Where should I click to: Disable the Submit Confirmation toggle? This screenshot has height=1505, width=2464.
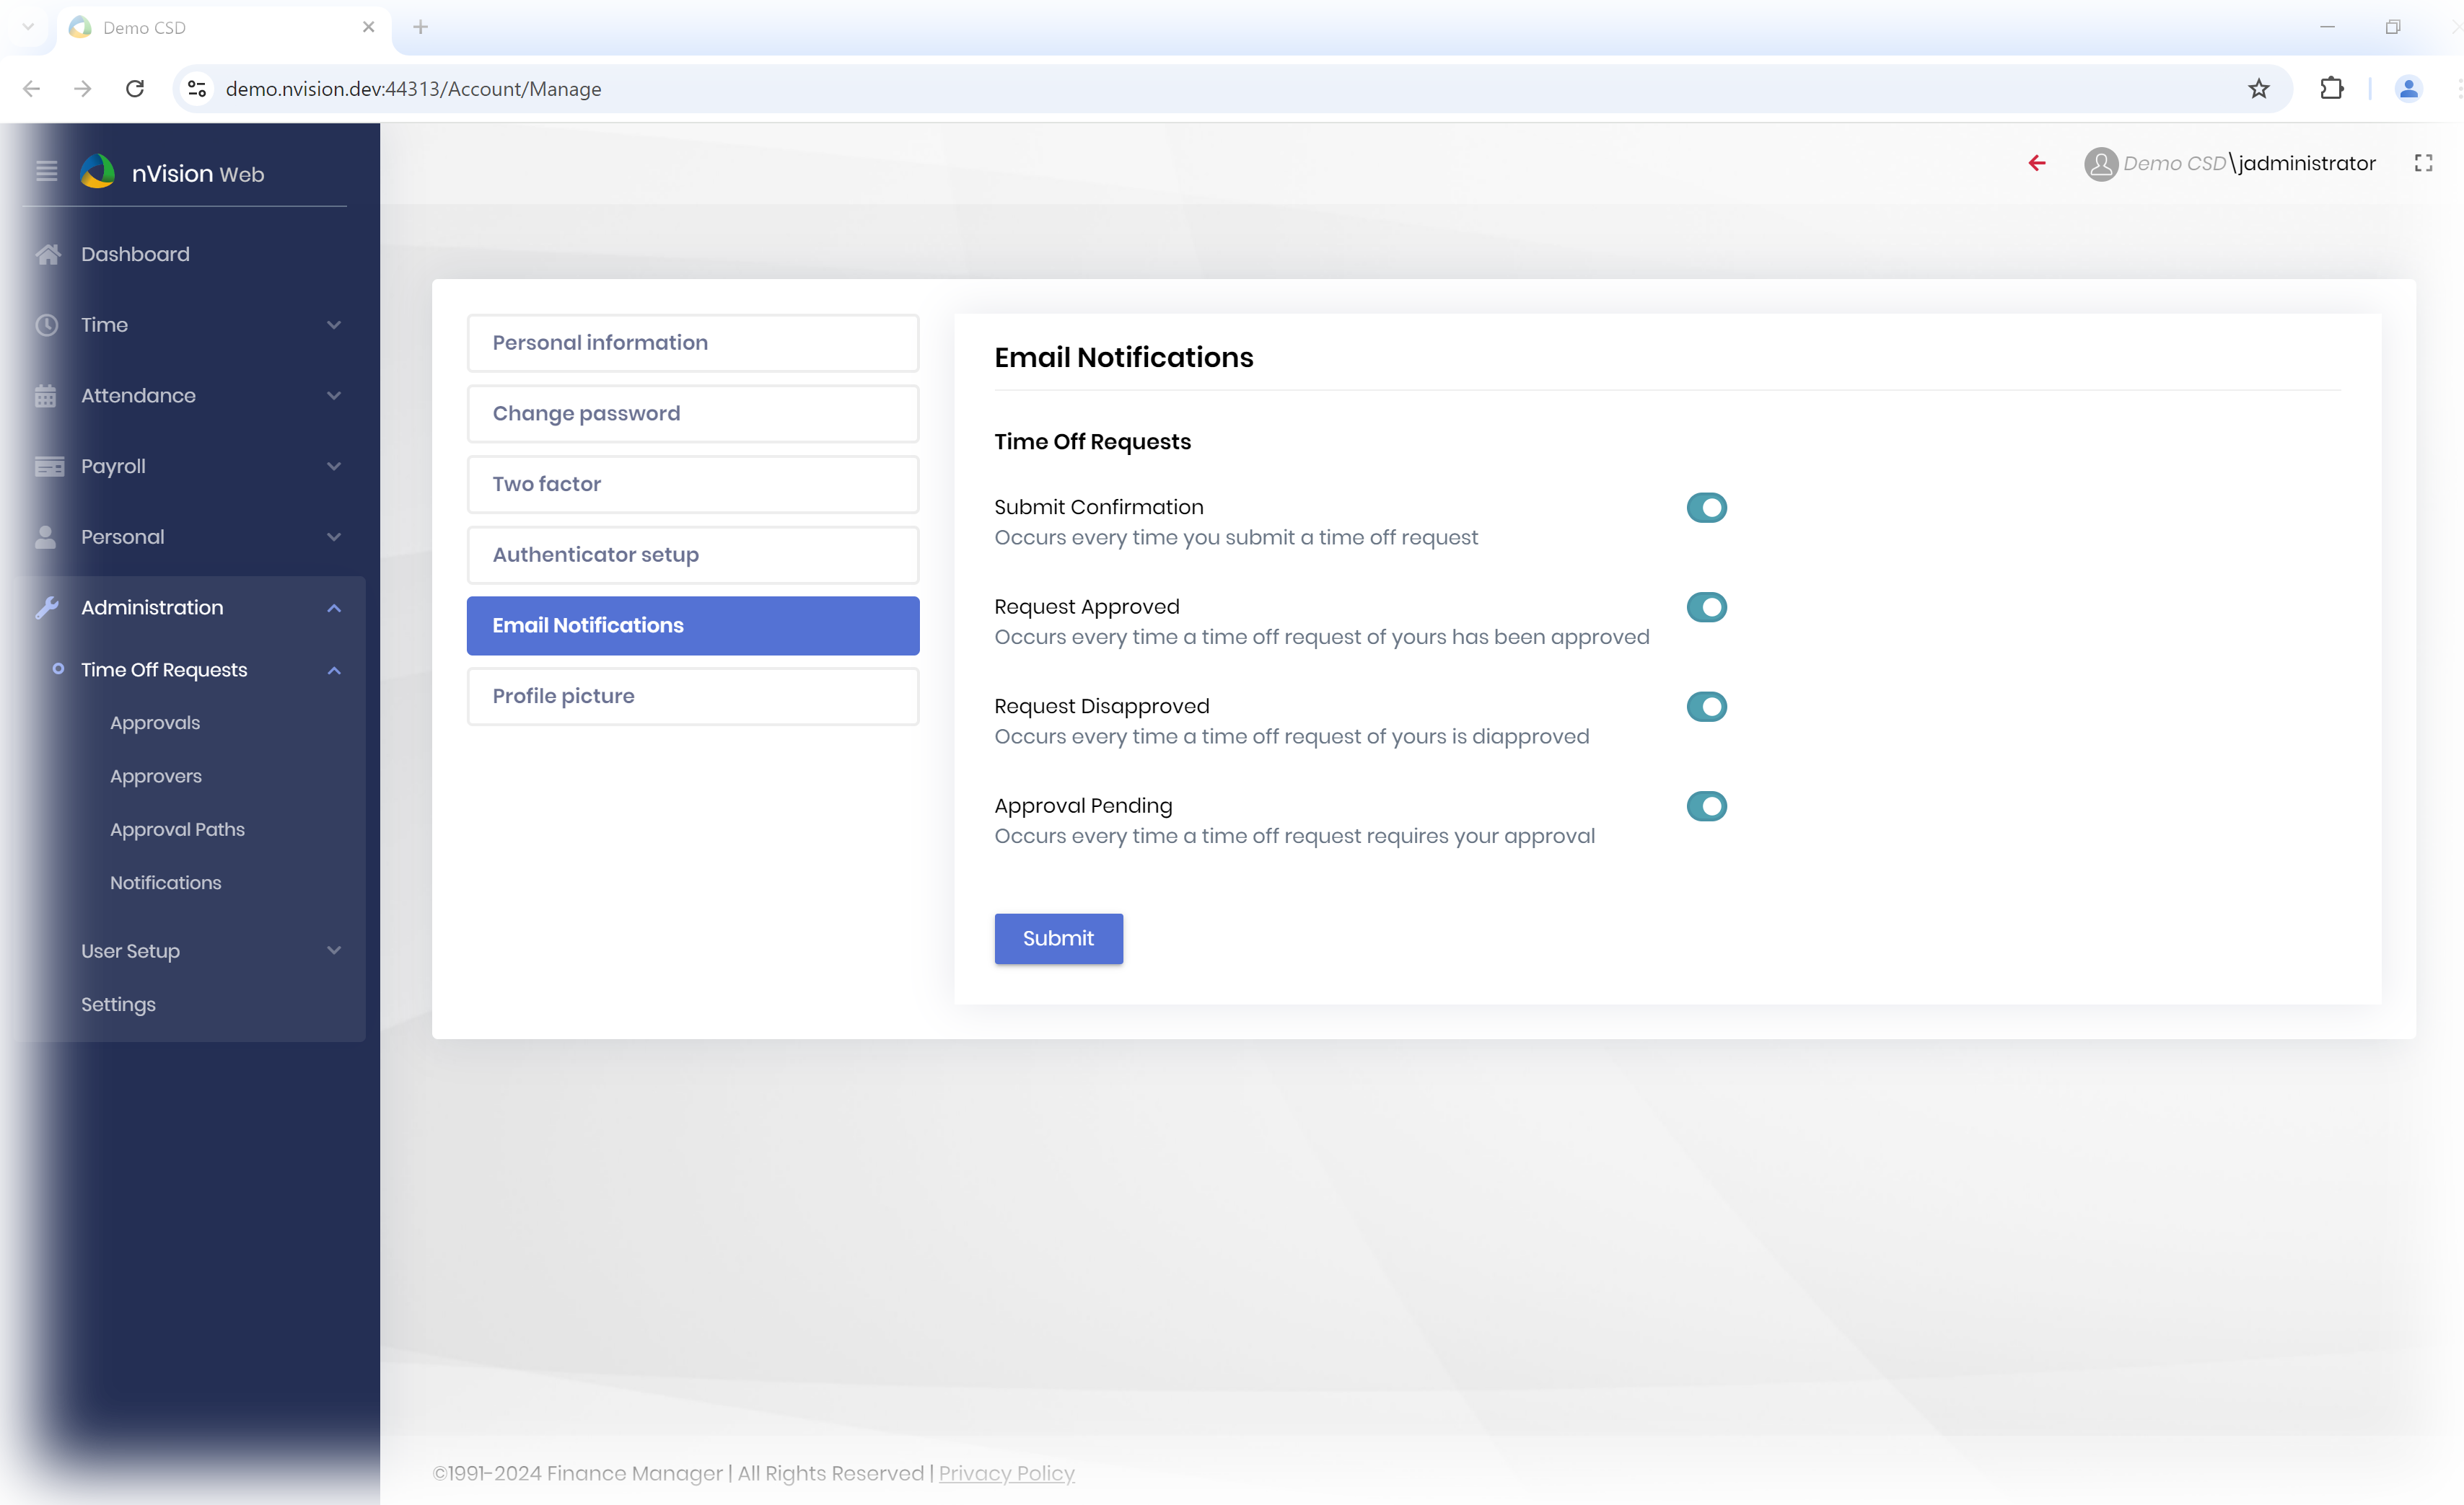1706,508
